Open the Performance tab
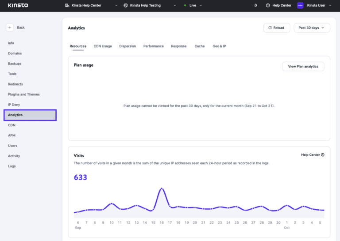 [153, 46]
